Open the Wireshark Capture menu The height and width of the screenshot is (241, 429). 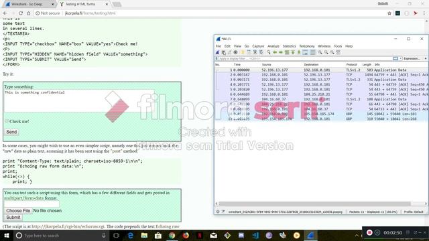point(258,46)
